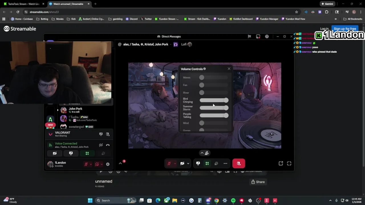
Task: Share the unnamed Streamable video
Action: [258, 182]
